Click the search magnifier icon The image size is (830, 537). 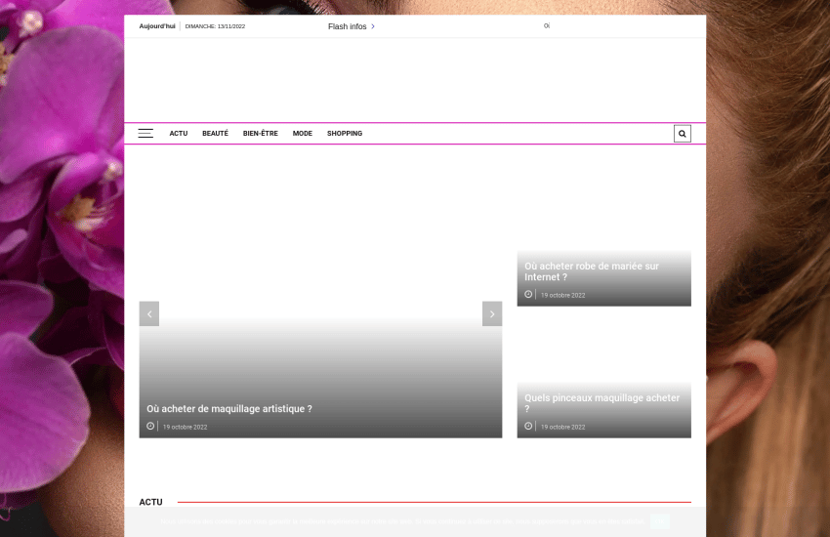[682, 134]
